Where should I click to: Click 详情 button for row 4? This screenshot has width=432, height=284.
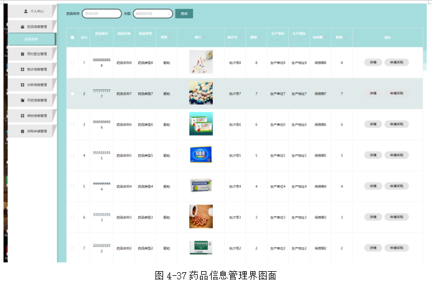point(373,155)
